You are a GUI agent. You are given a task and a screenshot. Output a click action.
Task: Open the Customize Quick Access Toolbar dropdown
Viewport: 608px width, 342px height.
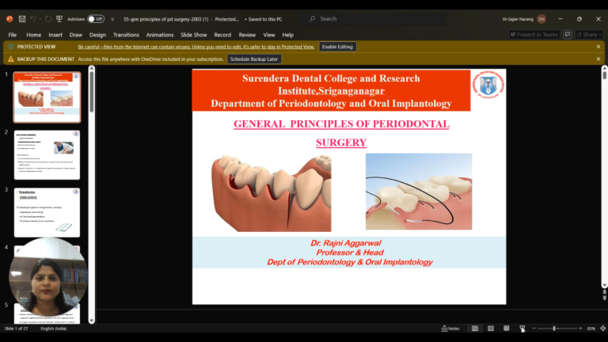pos(112,19)
